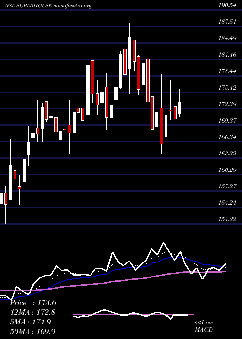Click the <<Live MACD label
The width and height of the screenshot is (242, 339).
pos(204,326)
